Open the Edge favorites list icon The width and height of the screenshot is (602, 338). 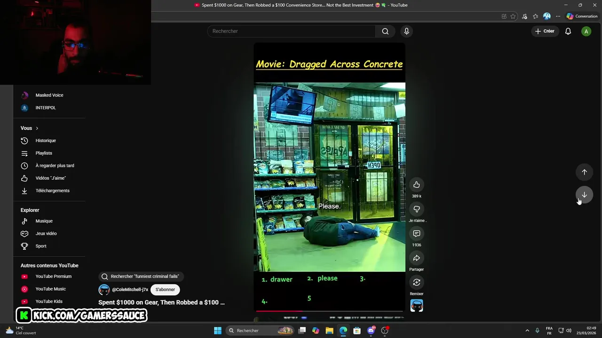click(535, 16)
